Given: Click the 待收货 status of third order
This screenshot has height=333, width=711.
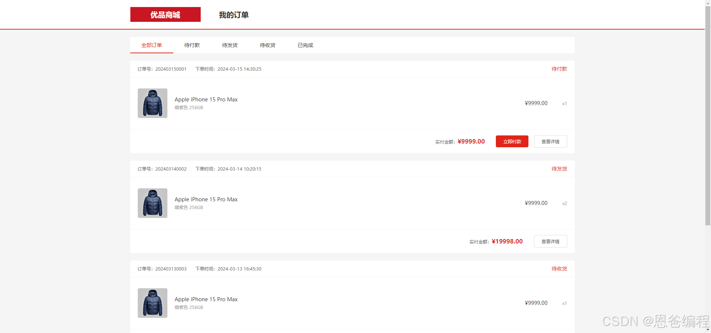Looking at the screenshot, I should click(559, 269).
